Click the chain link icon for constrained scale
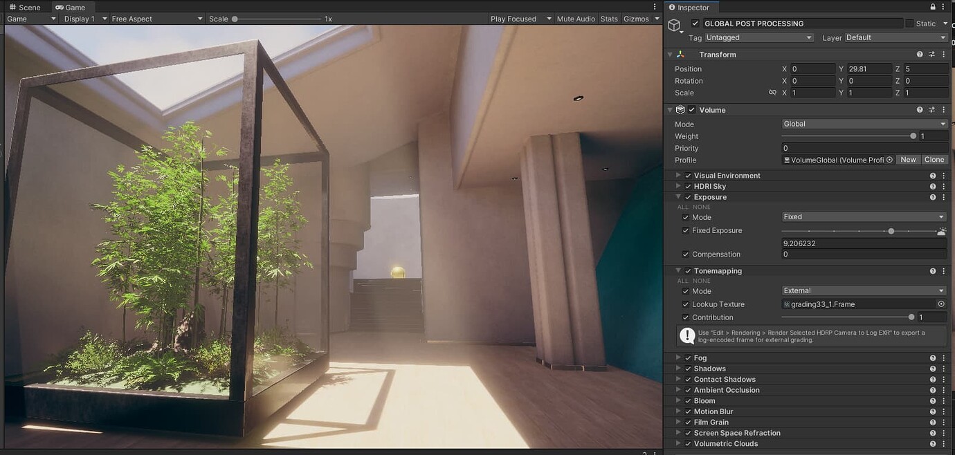955x455 pixels. tap(772, 92)
